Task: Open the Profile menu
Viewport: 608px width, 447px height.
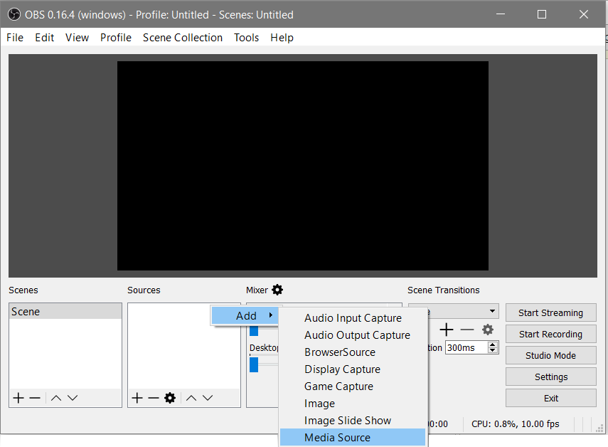Action: (116, 38)
